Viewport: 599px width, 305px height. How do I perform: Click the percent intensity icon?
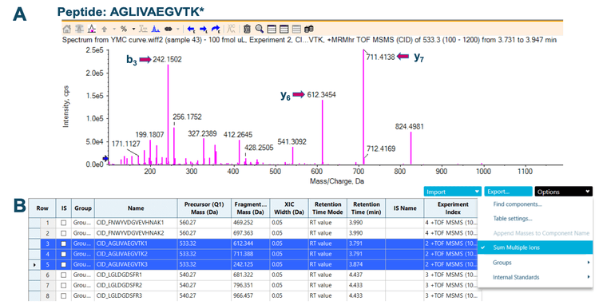(x=123, y=29)
